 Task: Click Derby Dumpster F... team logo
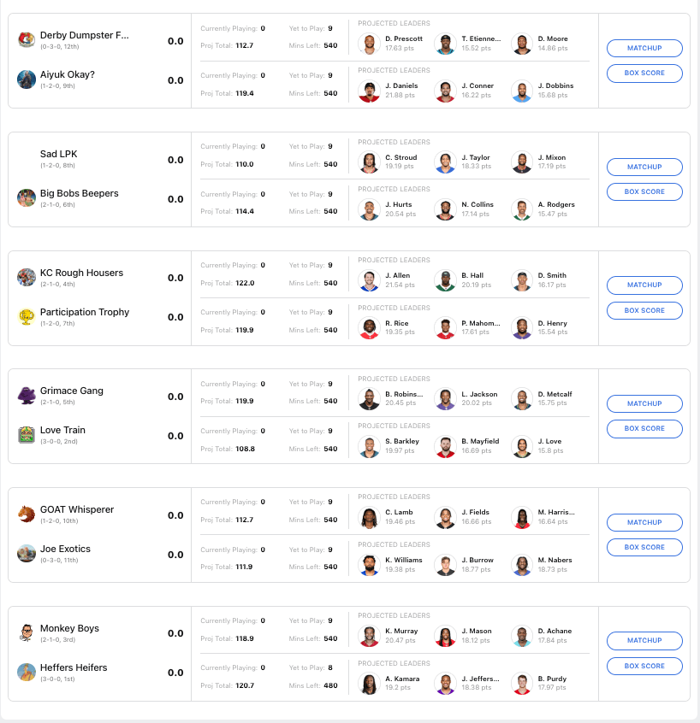[27, 40]
